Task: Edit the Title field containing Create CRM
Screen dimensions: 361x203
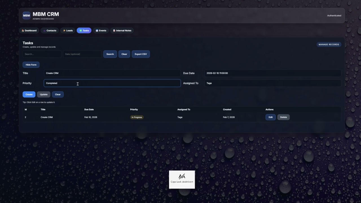Action: [112, 73]
